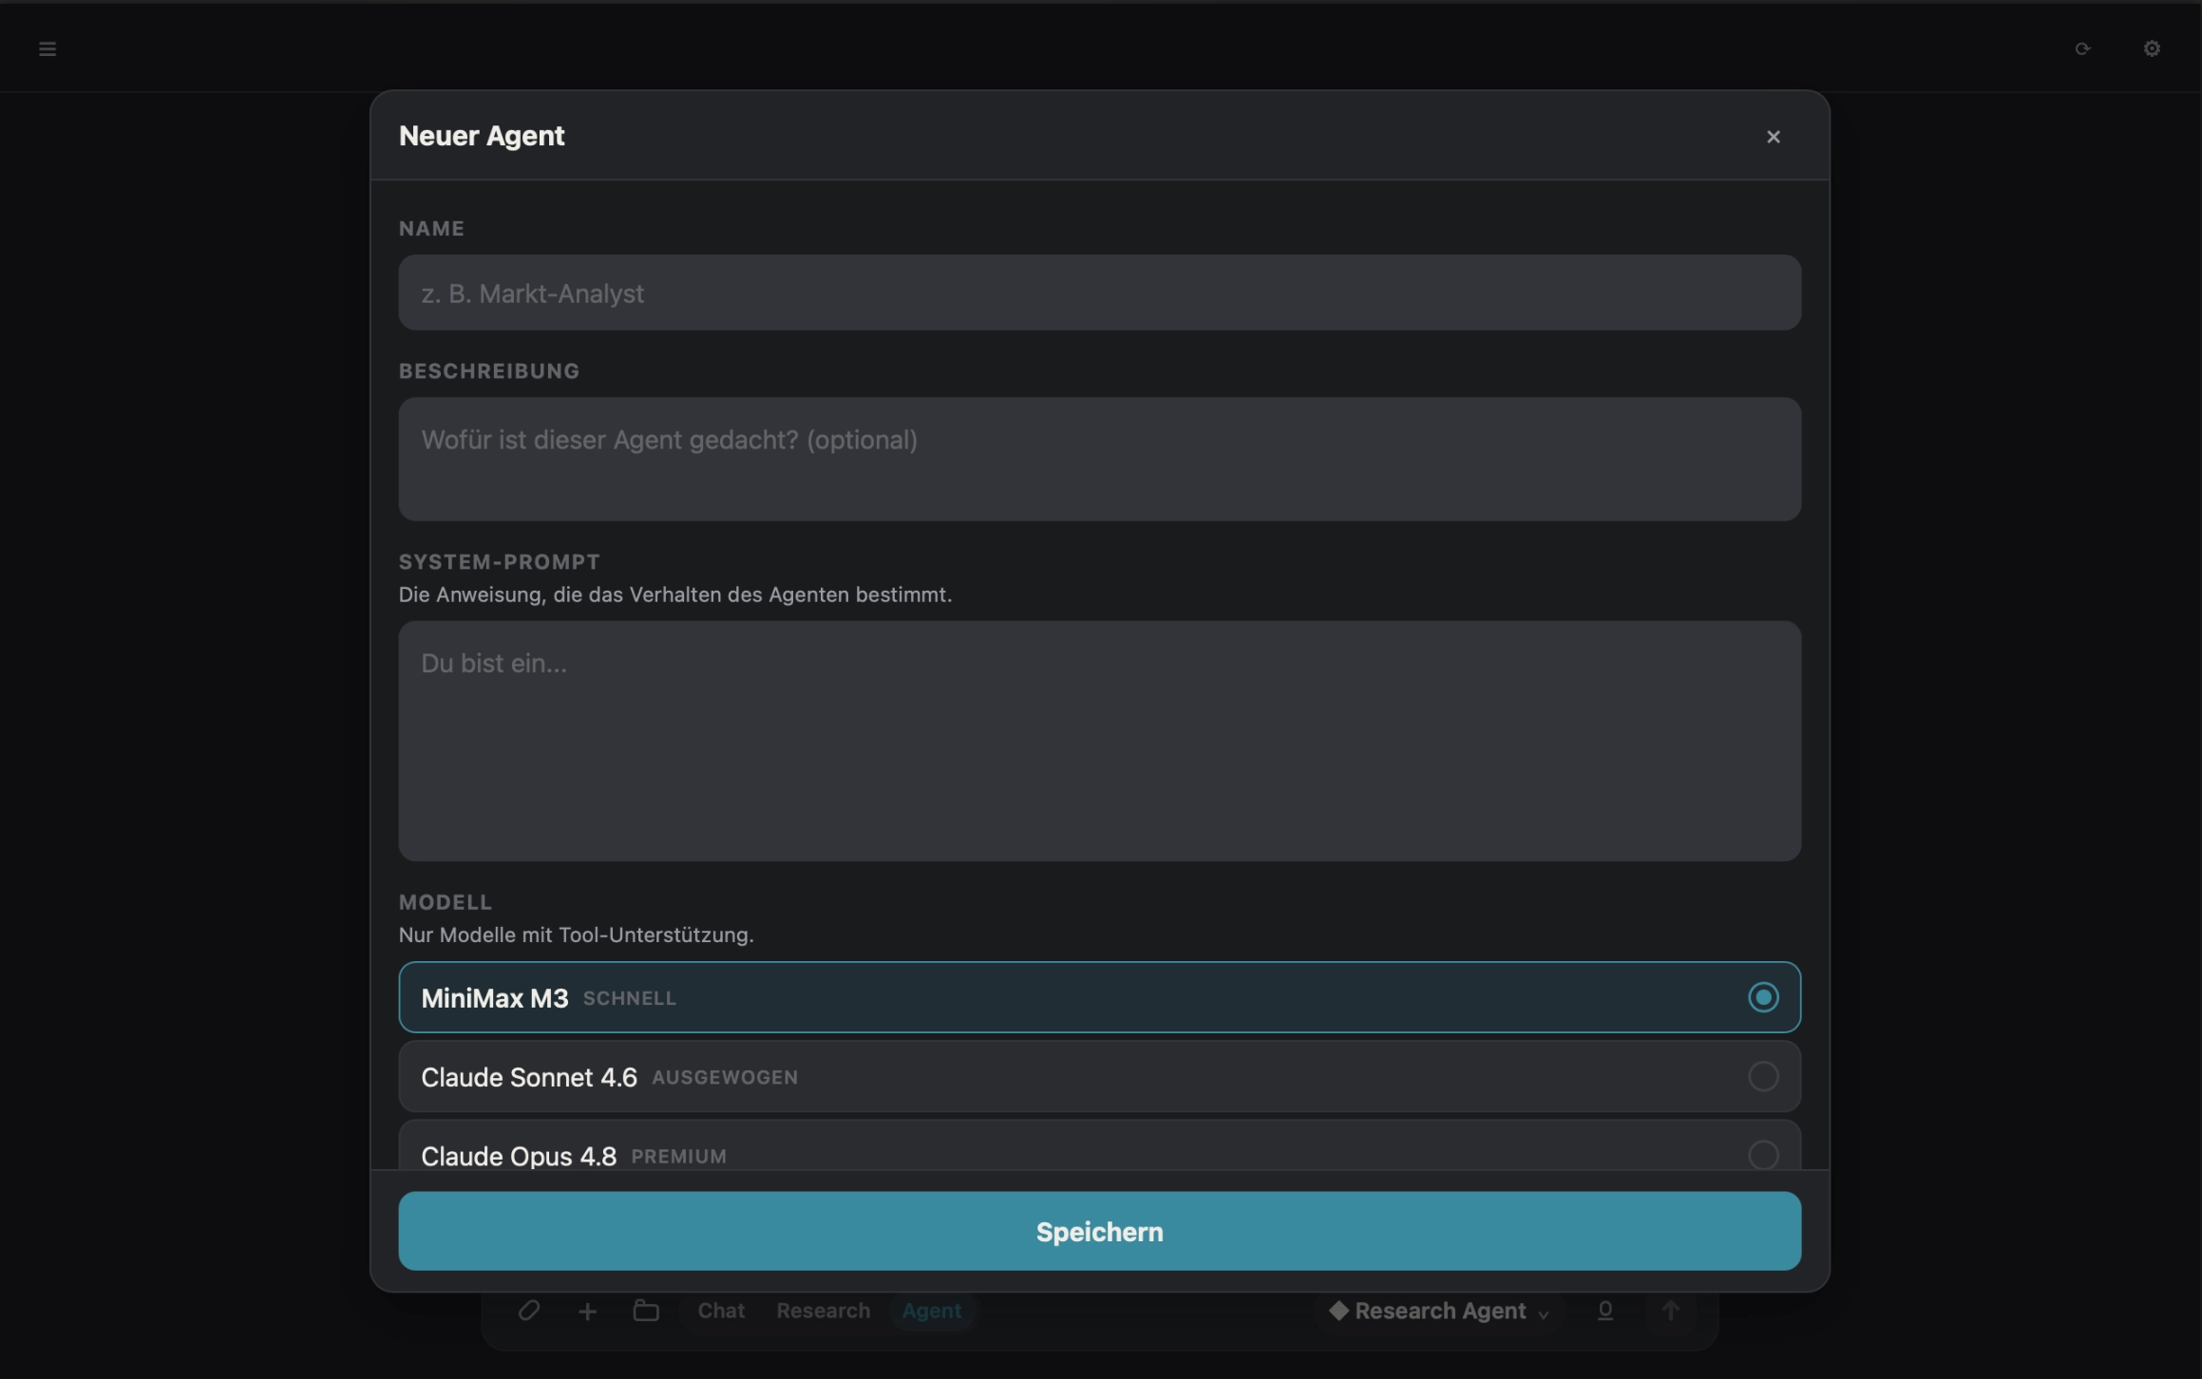Choose Claude Sonnet 4.6 model
The height and width of the screenshot is (1379, 2202).
(1099, 1077)
